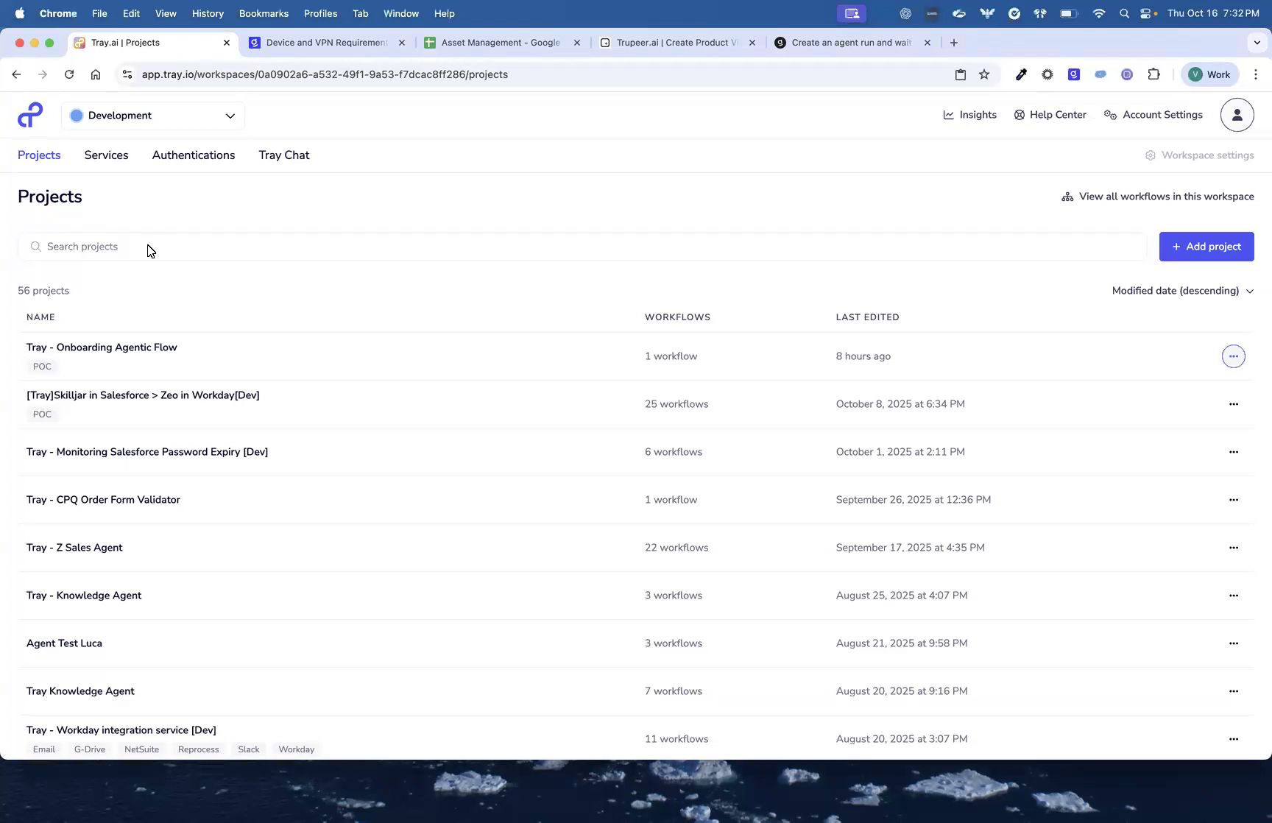Open the Help Center
1272x823 pixels.
[x=1050, y=115]
